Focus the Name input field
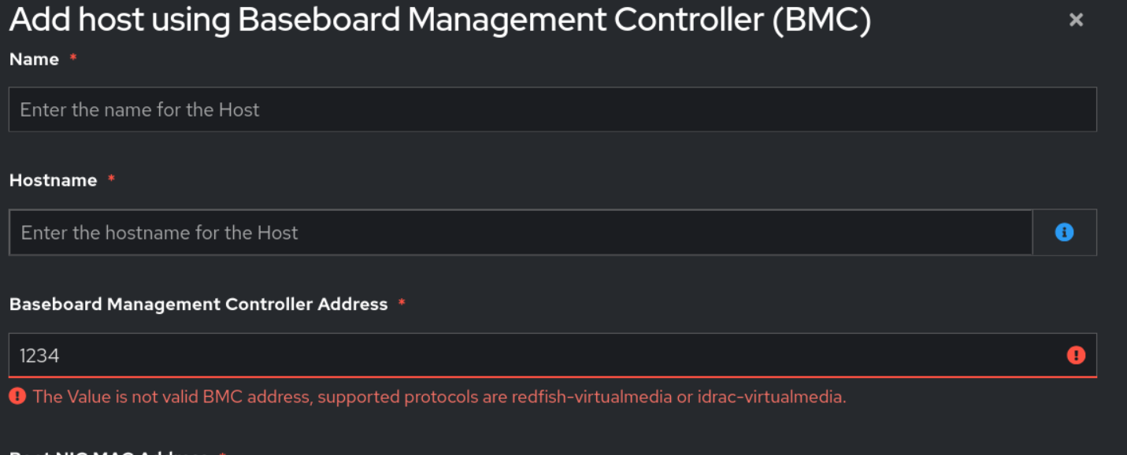1127x455 pixels. tap(551, 109)
